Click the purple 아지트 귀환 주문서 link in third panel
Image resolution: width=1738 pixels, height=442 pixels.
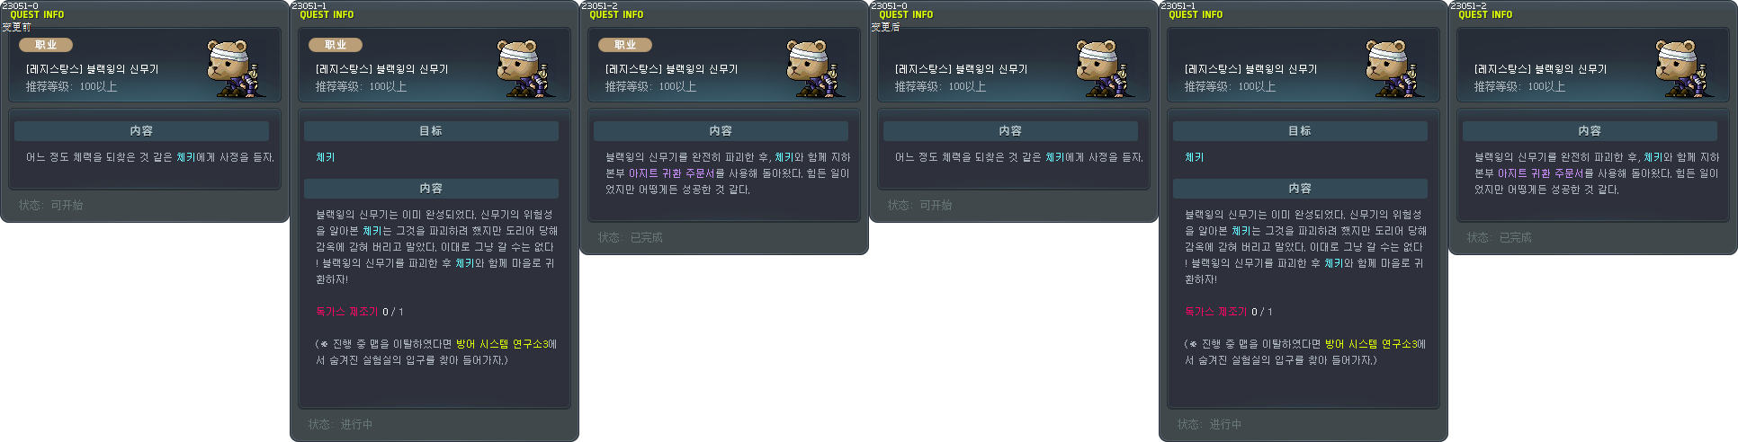672,173
